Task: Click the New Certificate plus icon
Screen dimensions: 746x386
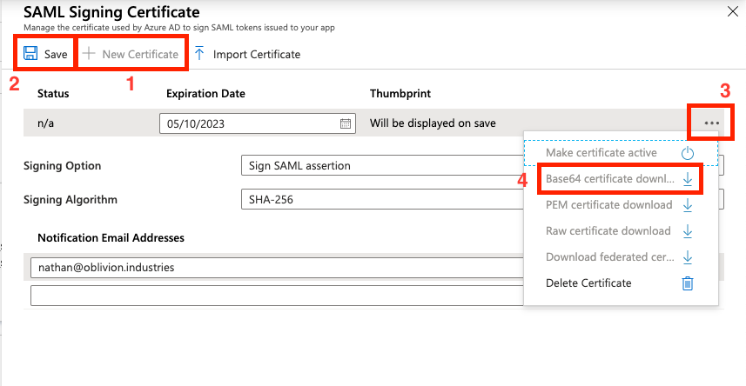Action: click(x=88, y=54)
